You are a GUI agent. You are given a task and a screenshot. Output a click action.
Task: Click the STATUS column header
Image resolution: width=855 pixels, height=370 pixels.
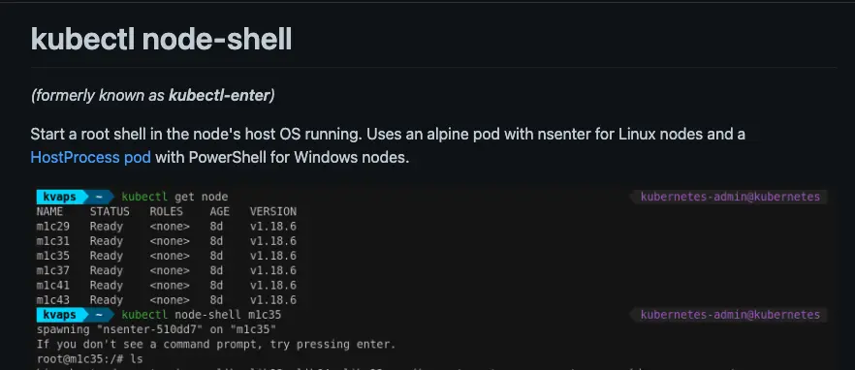point(110,211)
